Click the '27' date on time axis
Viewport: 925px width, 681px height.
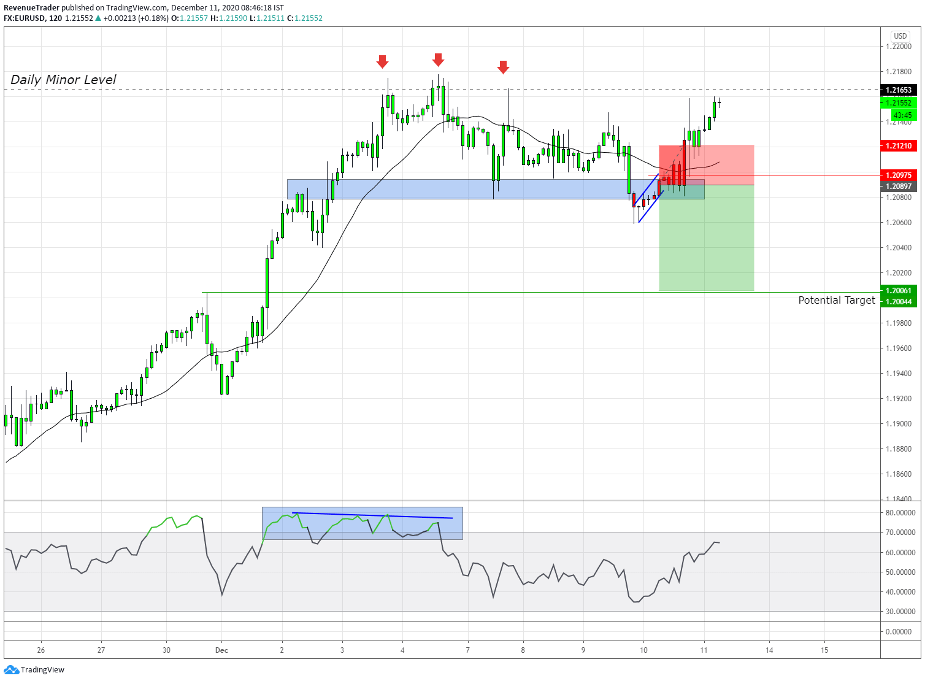(101, 650)
